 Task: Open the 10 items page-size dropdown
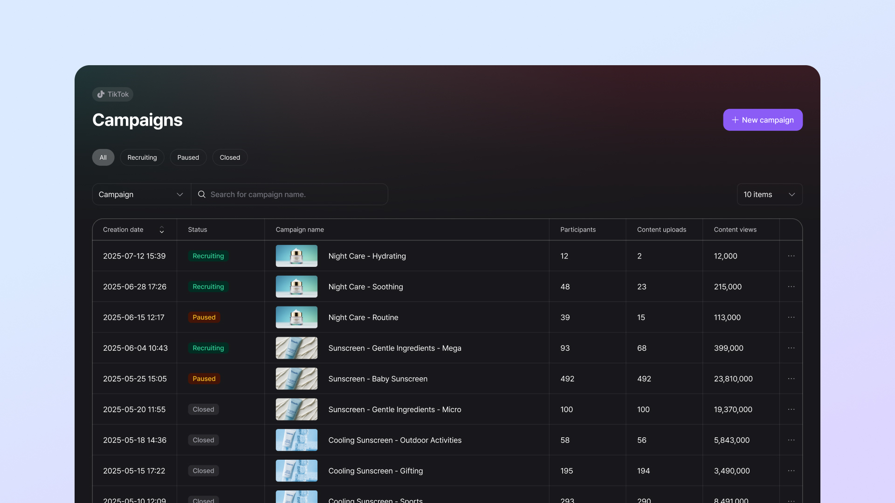pyautogui.click(x=769, y=194)
